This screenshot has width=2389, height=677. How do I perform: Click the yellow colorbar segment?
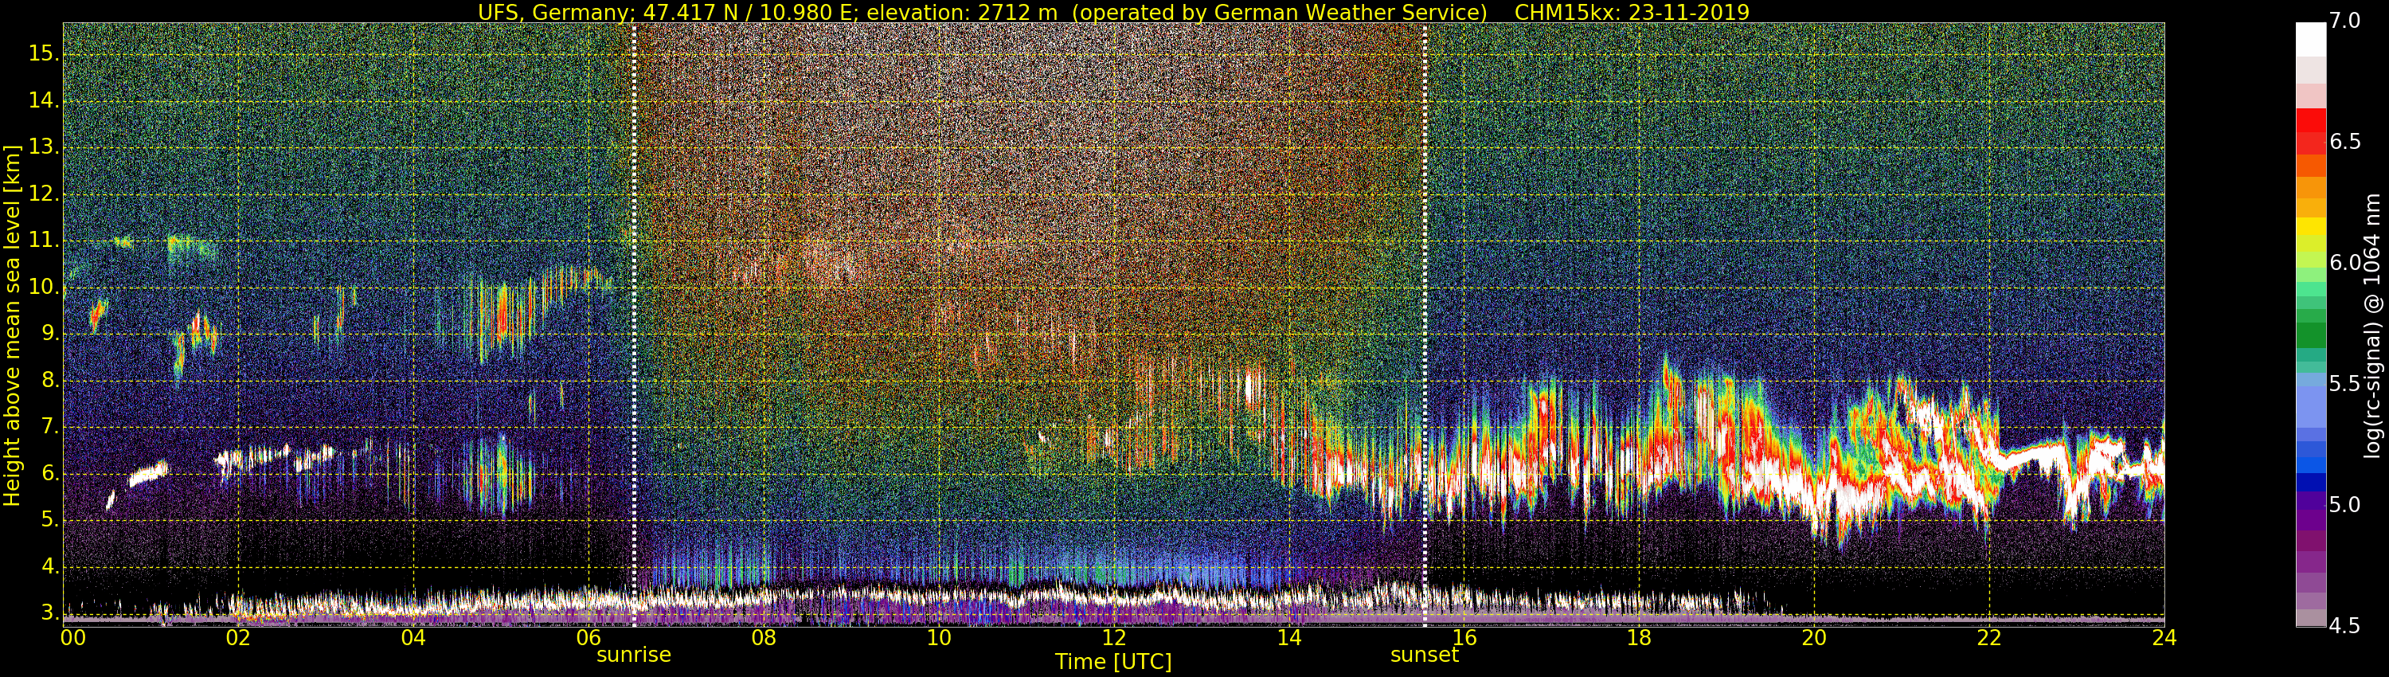(x=2310, y=225)
